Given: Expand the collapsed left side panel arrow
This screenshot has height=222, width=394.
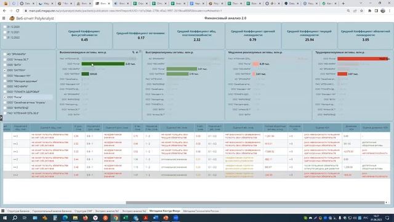Looking at the screenshot, I should point(1,118).
